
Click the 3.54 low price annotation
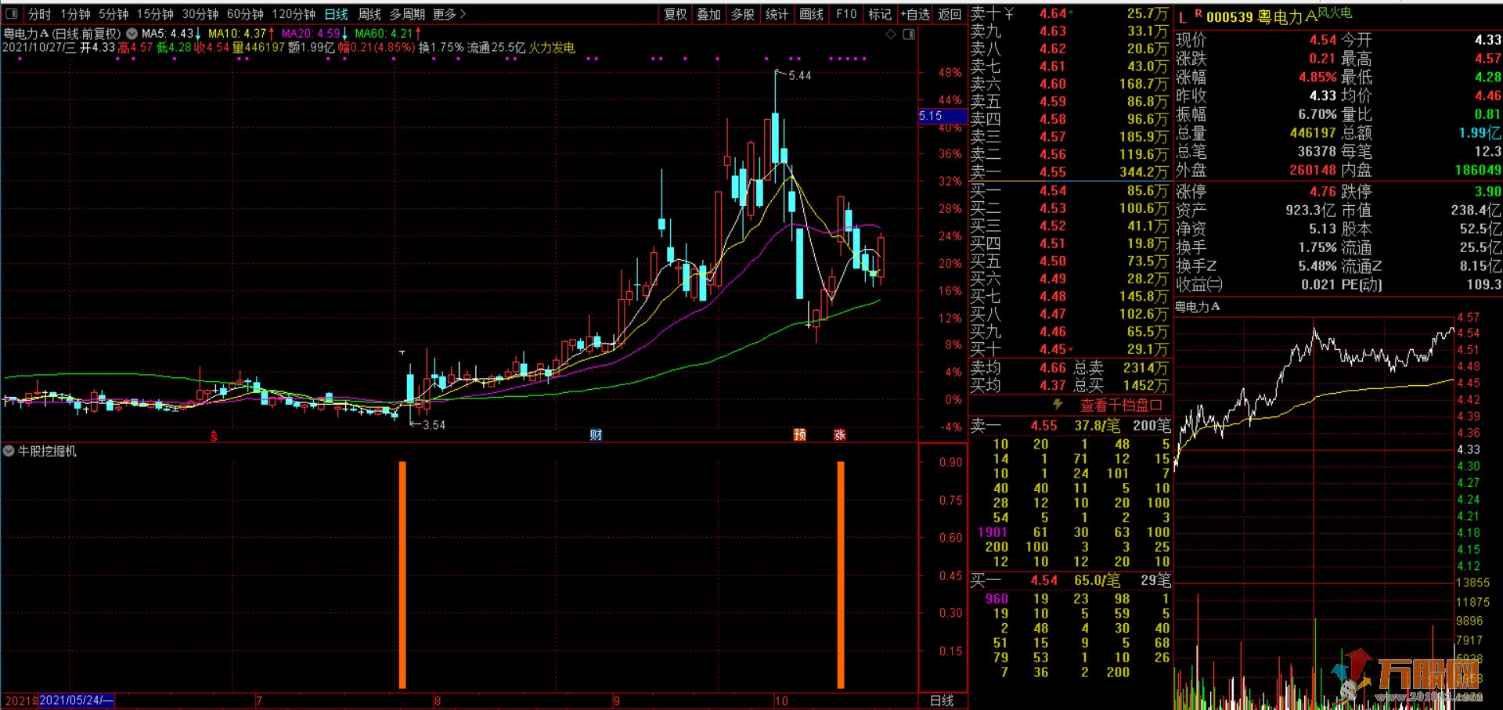(x=434, y=425)
